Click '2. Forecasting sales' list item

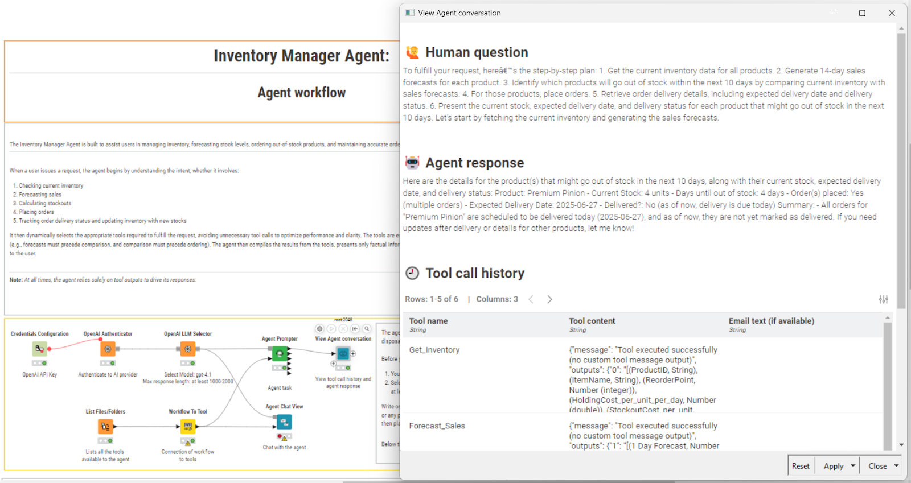[37, 195]
